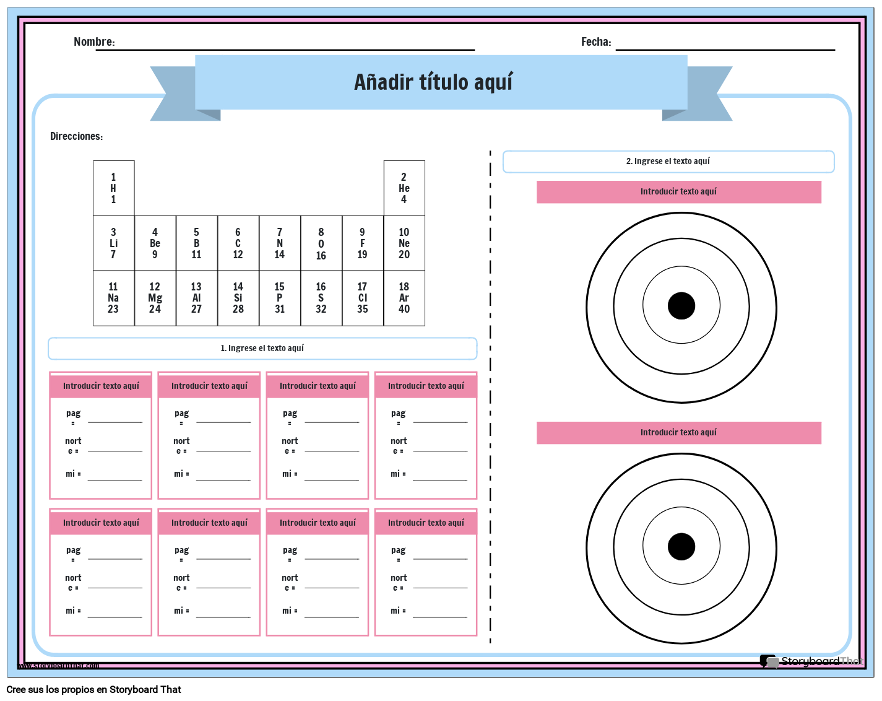The image size is (882, 701).
Task: Click the Storyboard That logo icon
Action: click(x=769, y=661)
